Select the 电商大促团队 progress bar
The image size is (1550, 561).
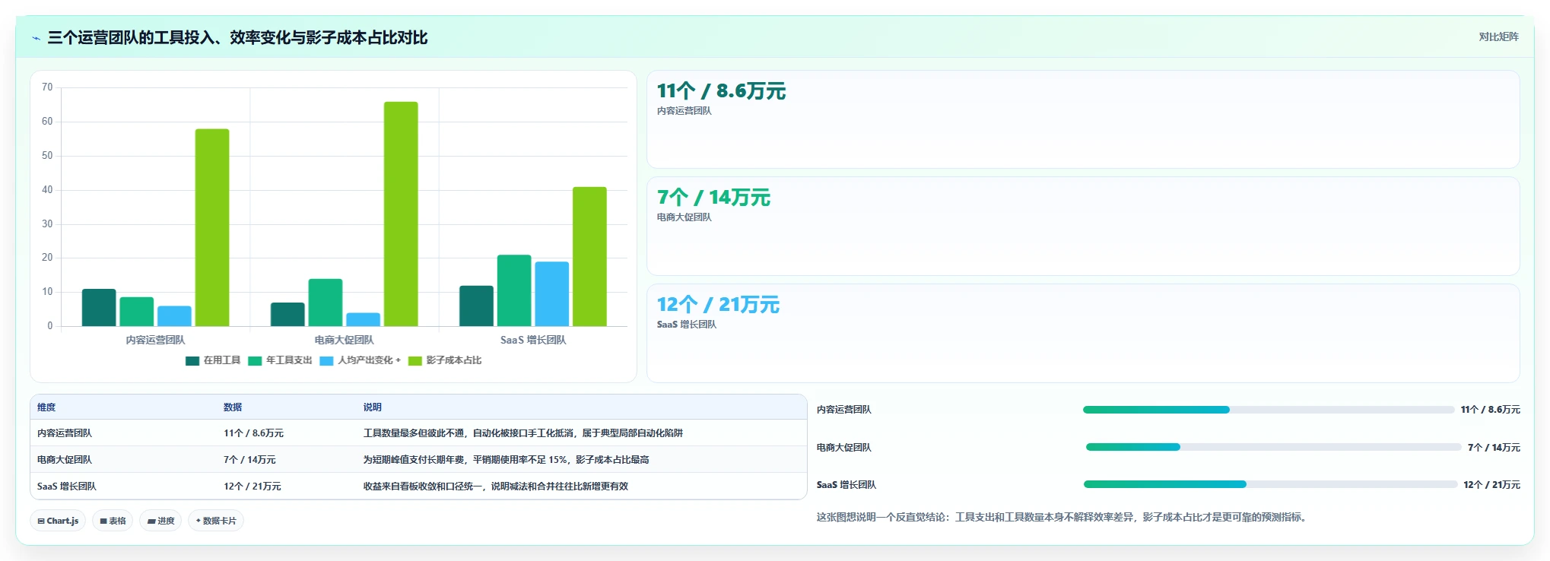pos(1273,447)
